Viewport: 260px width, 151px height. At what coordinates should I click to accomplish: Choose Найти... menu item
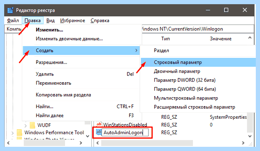(82, 107)
